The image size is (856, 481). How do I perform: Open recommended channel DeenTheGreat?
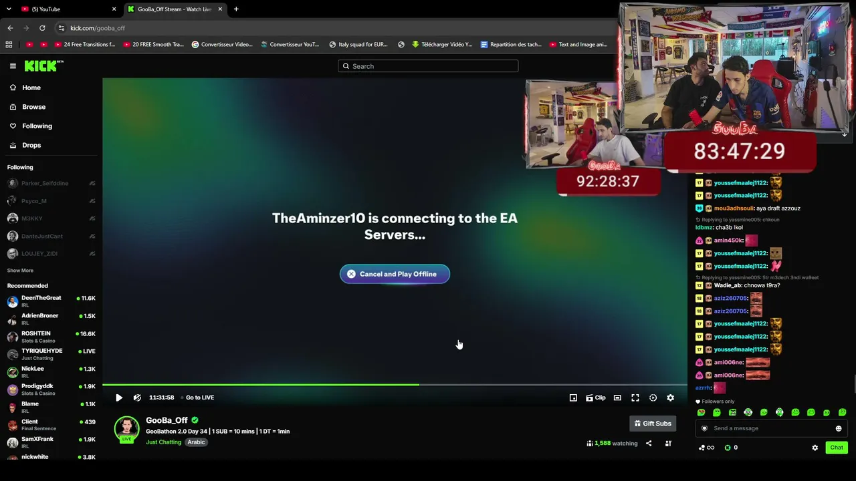51,301
